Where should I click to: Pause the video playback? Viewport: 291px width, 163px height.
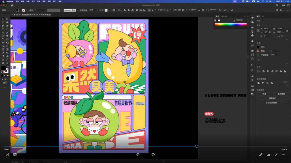point(145,155)
